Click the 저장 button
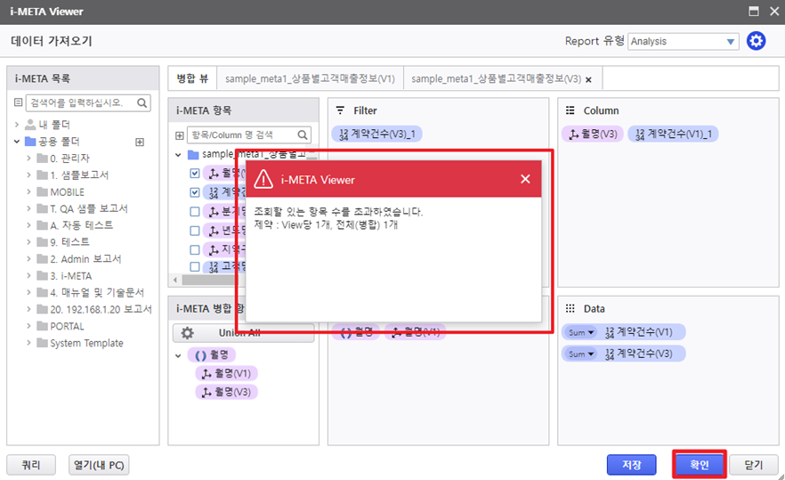This screenshot has width=785, height=480. tap(632, 464)
